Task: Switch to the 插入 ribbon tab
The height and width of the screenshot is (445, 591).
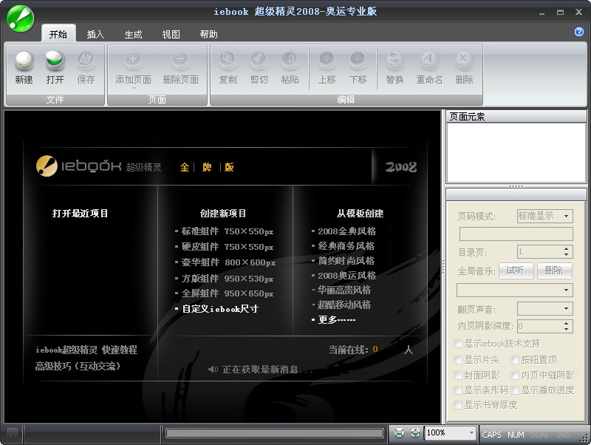Action: point(95,34)
